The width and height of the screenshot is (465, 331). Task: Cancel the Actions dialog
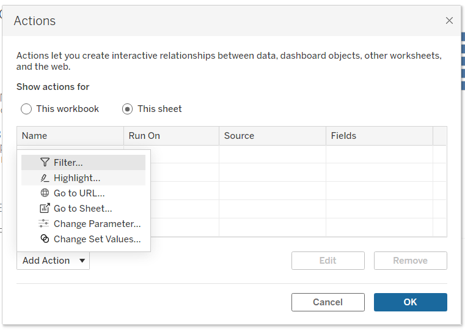coord(328,302)
